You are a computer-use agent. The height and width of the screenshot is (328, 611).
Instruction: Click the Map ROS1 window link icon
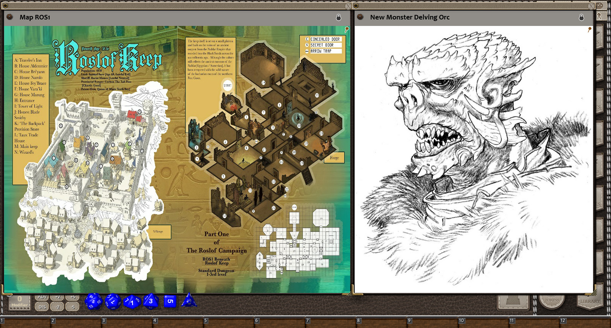[x=10, y=17]
